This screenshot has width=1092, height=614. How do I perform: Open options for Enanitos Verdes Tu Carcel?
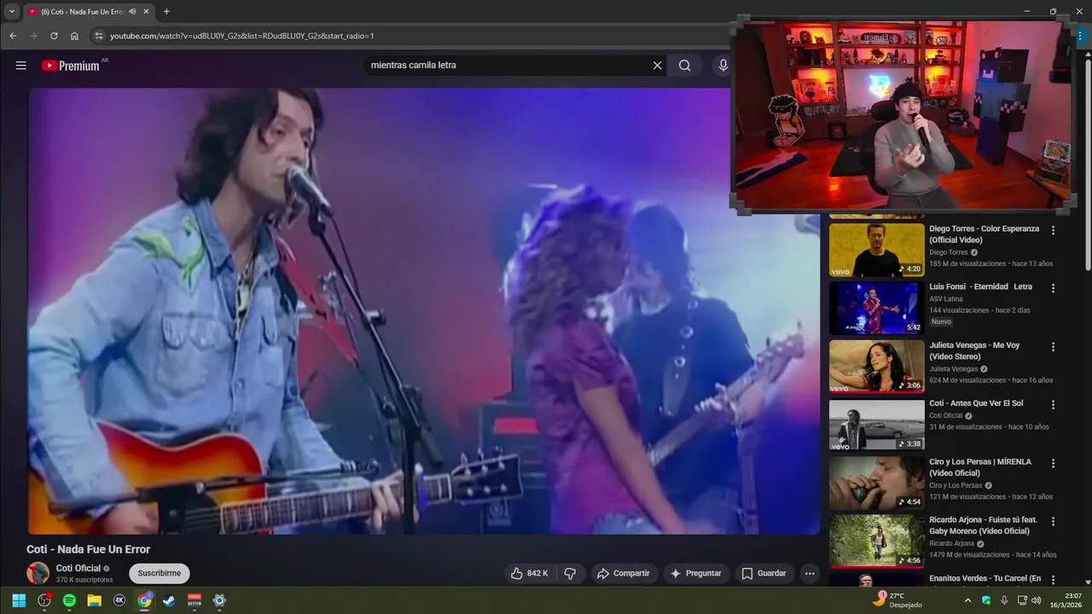click(1053, 580)
